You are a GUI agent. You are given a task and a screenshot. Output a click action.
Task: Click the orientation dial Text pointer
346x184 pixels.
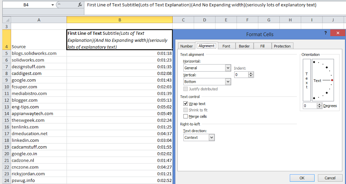[x=323, y=80]
